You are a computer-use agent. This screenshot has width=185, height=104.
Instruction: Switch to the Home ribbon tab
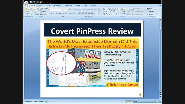click(x=33, y=5)
